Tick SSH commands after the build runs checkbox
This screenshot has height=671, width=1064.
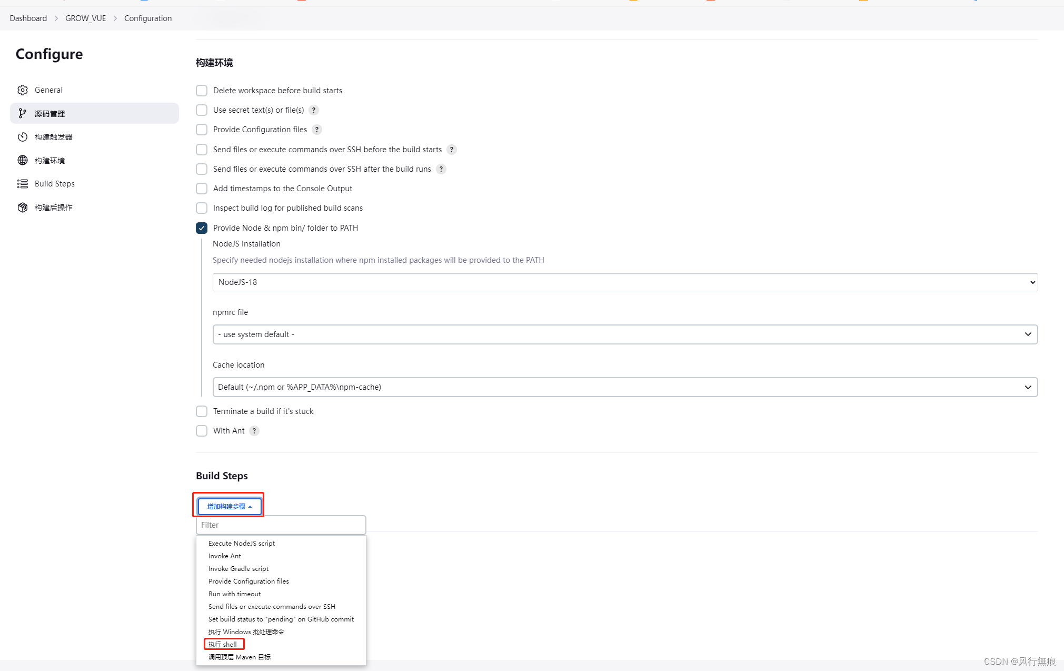click(202, 169)
